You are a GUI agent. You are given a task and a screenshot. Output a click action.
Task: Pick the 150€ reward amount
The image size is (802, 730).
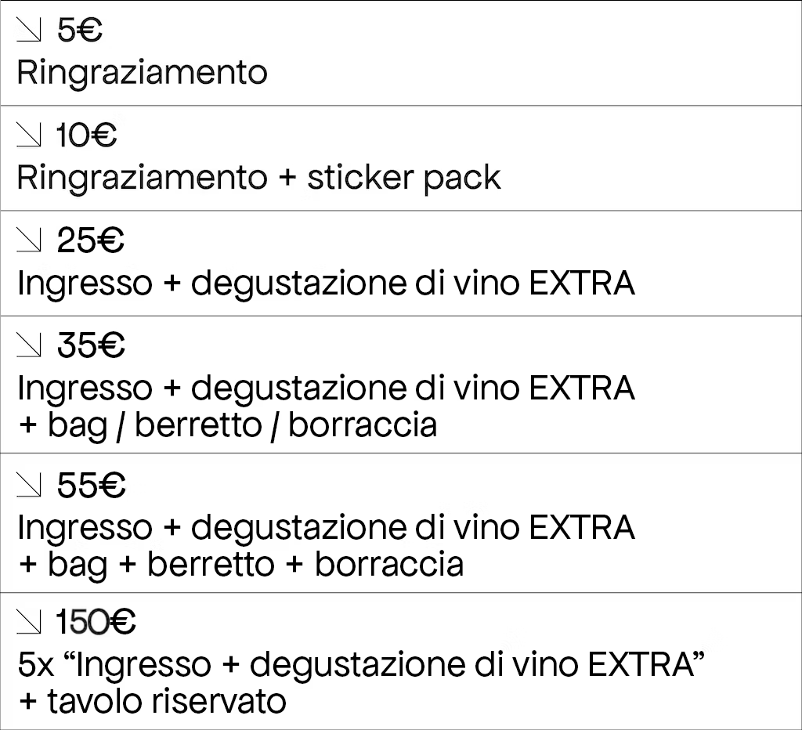[x=96, y=622]
